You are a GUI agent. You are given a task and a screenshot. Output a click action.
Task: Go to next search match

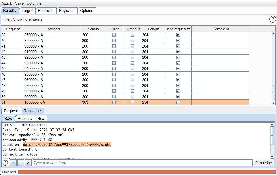[x=28, y=163]
